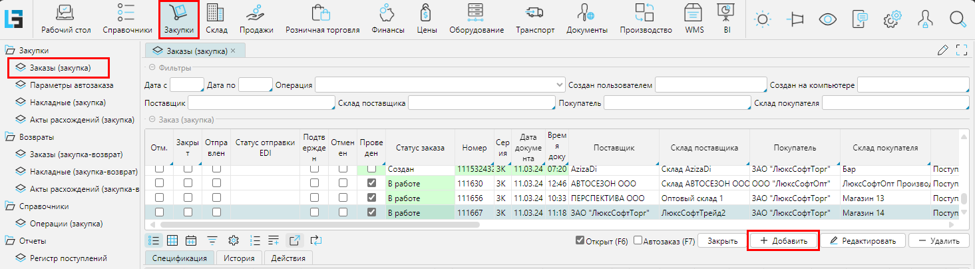This screenshot has height=269, width=975.
Task: Open the Розничная торговля module
Action: [322, 19]
